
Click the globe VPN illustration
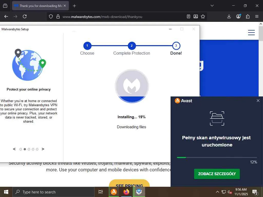[x=29, y=65]
